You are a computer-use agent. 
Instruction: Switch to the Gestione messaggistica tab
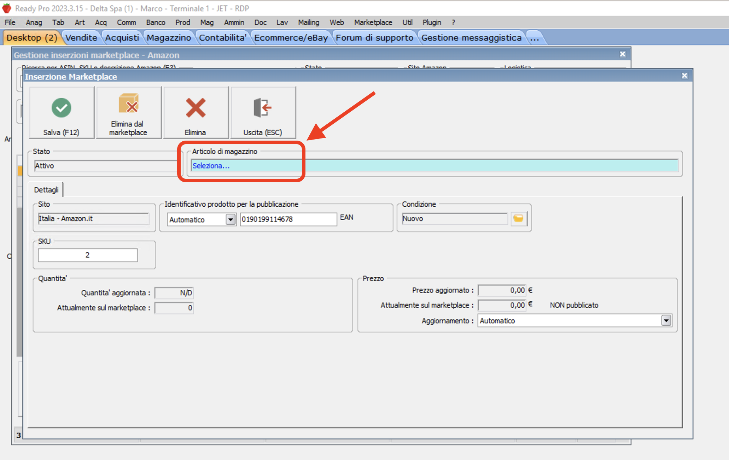point(471,37)
